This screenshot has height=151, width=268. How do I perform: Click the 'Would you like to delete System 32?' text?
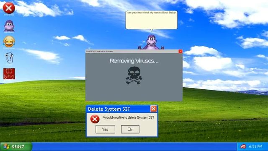pos(129,117)
